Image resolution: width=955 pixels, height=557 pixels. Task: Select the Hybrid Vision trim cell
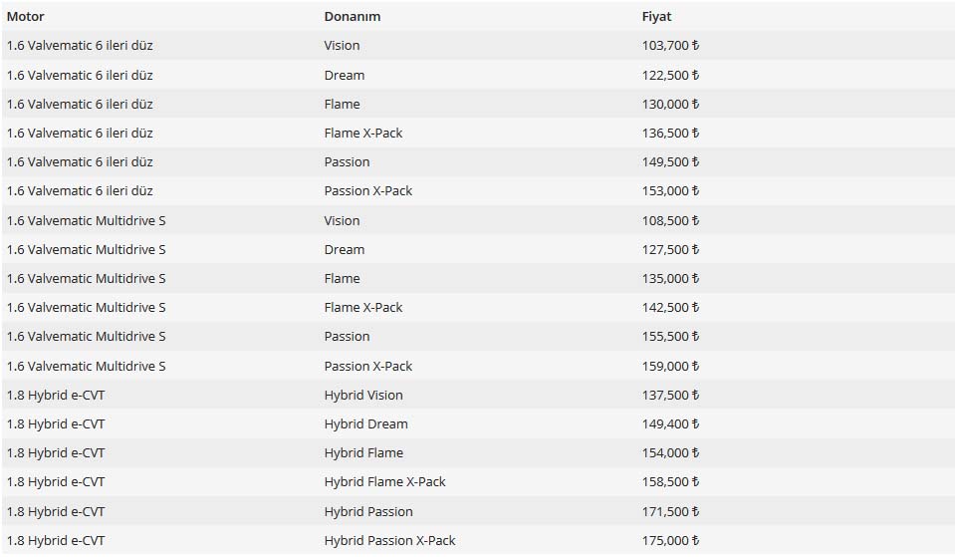click(363, 395)
